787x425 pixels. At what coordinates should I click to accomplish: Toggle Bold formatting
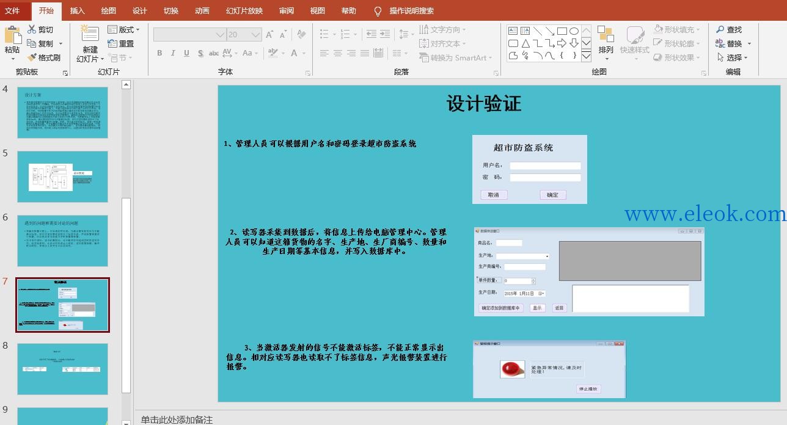(159, 53)
